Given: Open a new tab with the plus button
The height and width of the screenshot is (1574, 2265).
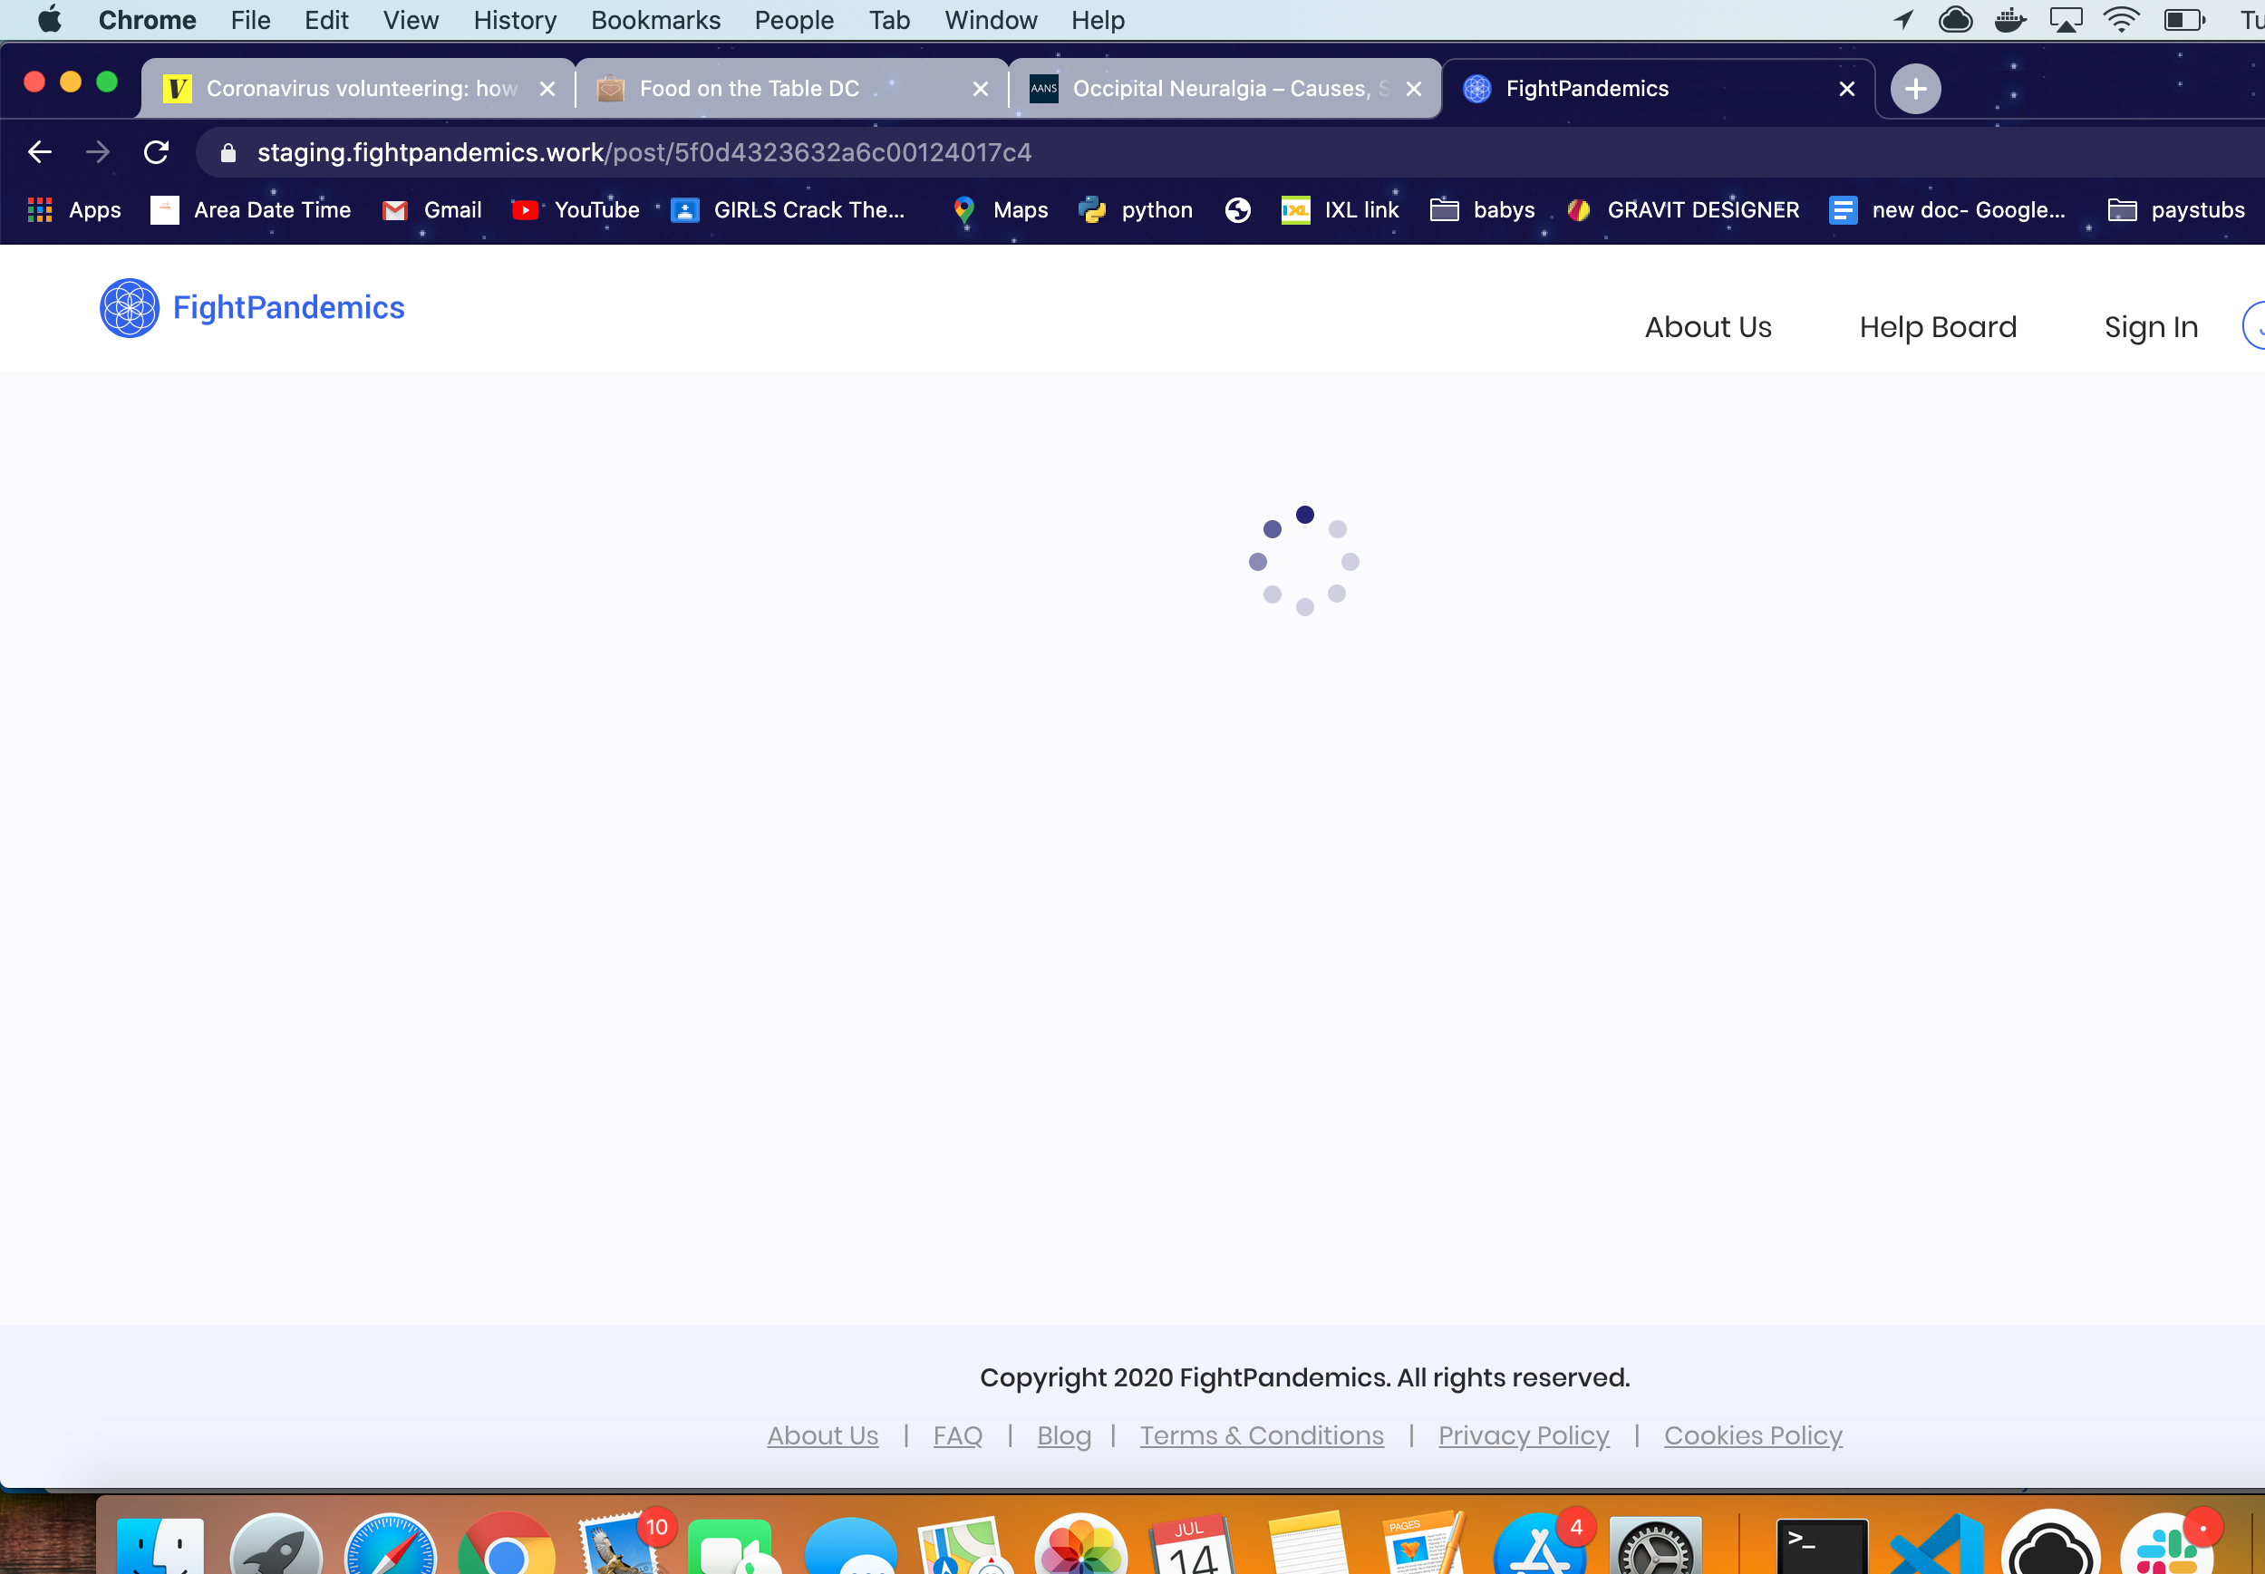Looking at the screenshot, I should coord(1915,89).
